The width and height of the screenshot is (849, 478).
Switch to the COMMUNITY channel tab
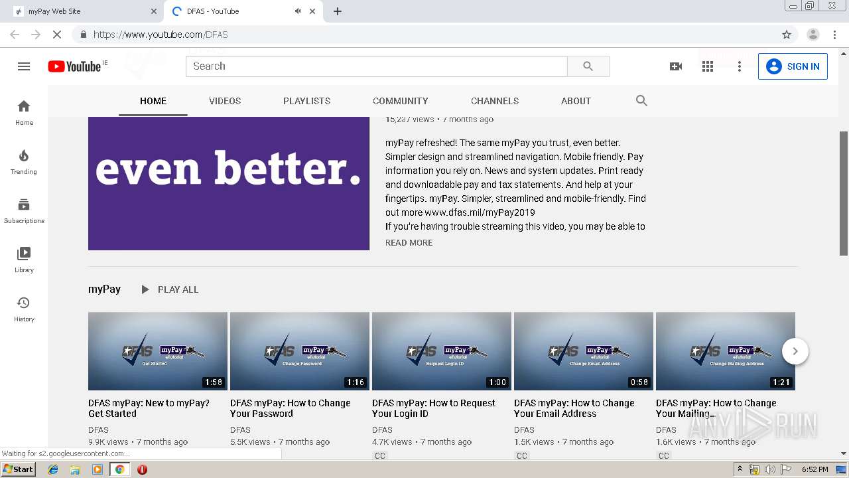pyautogui.click(x=400, y=101)
